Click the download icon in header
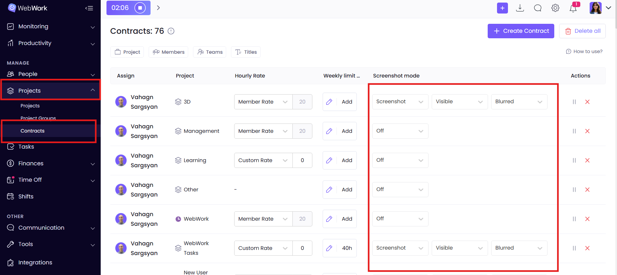Image resolution: width=617 pixels, height=275 pixels. (x=520, y=8)
